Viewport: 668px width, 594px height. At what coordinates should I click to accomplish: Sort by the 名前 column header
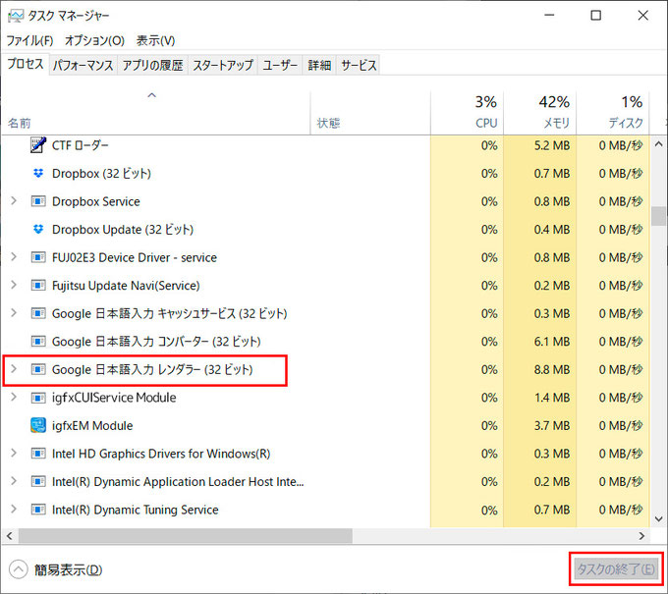pyautogui.click(x=155, y=112)
